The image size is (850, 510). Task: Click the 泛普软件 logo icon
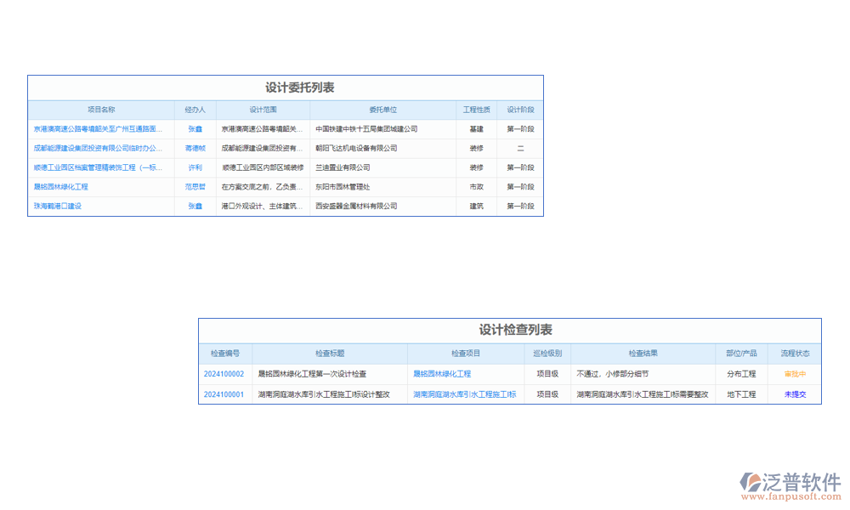point(750,482)
